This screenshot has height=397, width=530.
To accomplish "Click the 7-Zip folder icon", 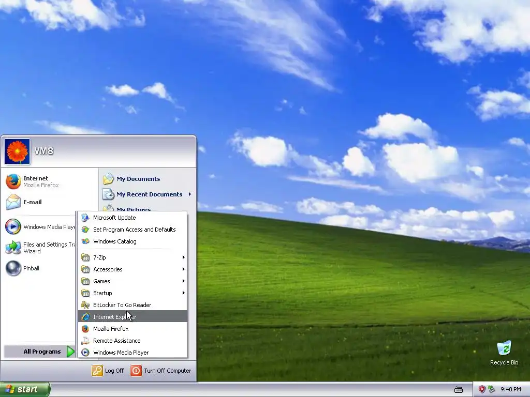I will (85, 257).
